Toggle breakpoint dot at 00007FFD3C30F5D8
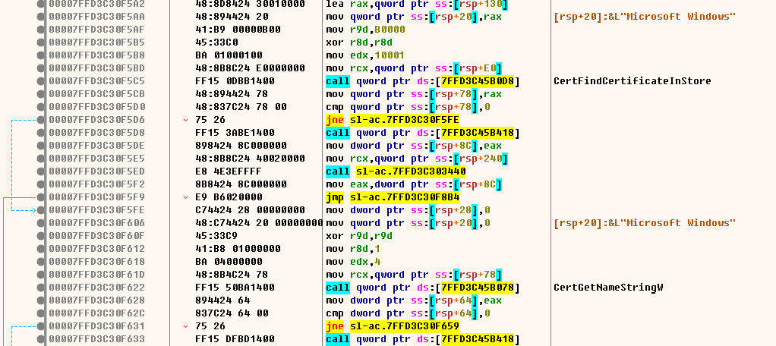This screenshot has height=346, width=776. pos(40,133)
